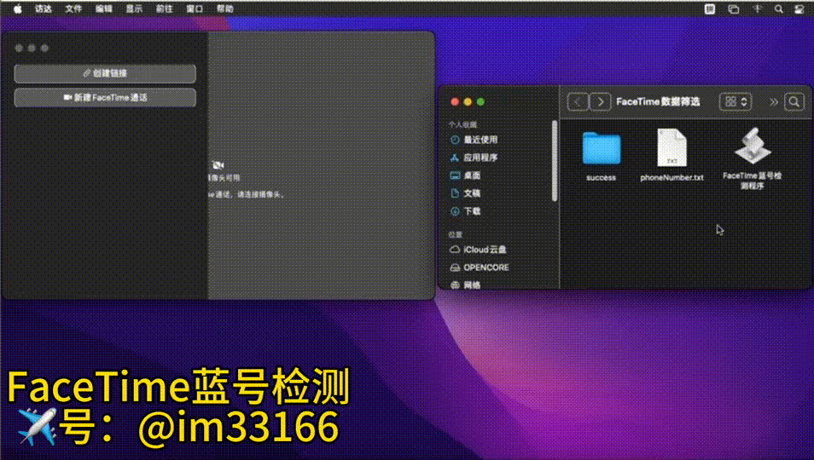Close the Finder window
The width and height of the screenshot is (814, 460).
(455, 102)
